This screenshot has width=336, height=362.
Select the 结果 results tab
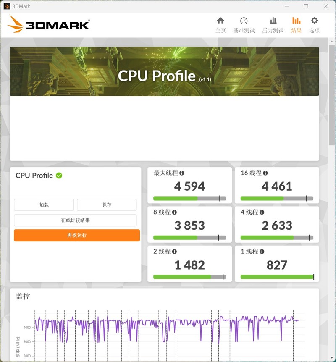(x=296, y=25)
